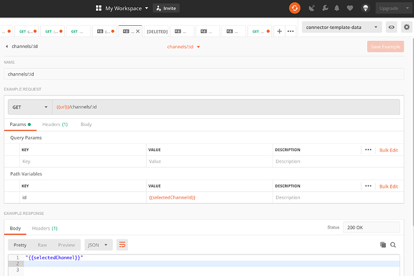Change the GET method dropdown
This screenshot has height=276, width=414.
pos(30,107)
